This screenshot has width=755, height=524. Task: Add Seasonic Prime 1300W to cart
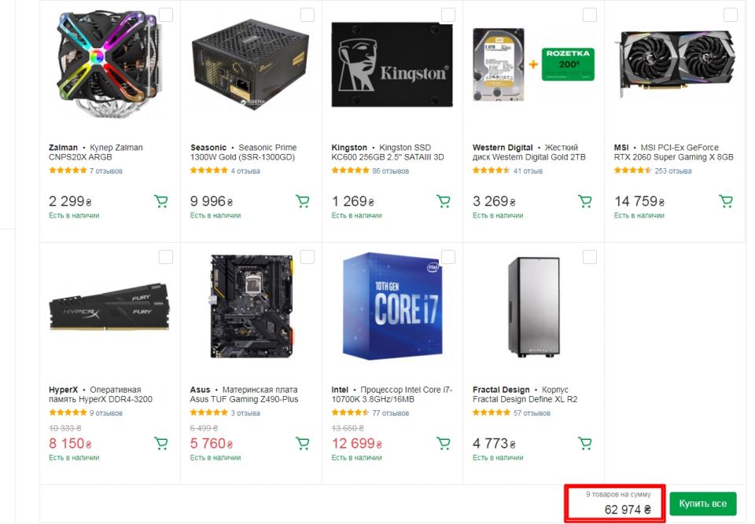pyautogui.click(x=302, y=202)
